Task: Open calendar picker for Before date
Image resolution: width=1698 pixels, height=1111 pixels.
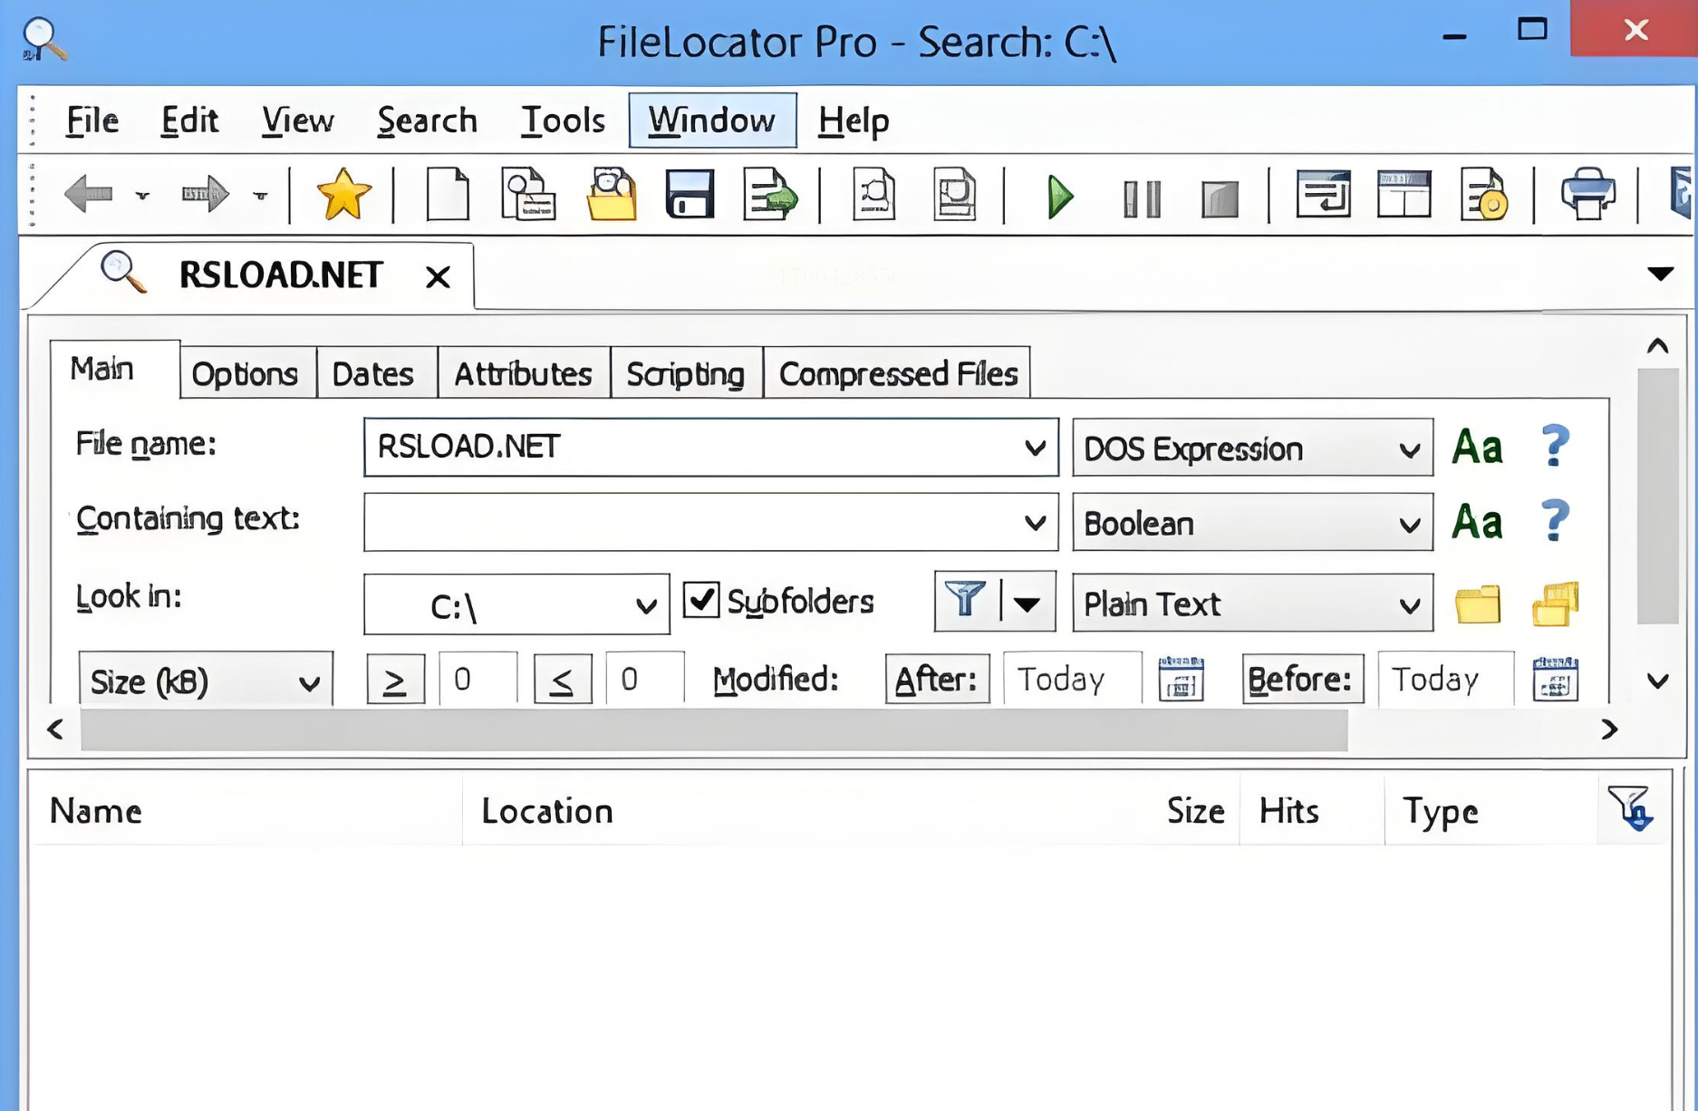Action: pyautogui.click(x=1556, y=679)
